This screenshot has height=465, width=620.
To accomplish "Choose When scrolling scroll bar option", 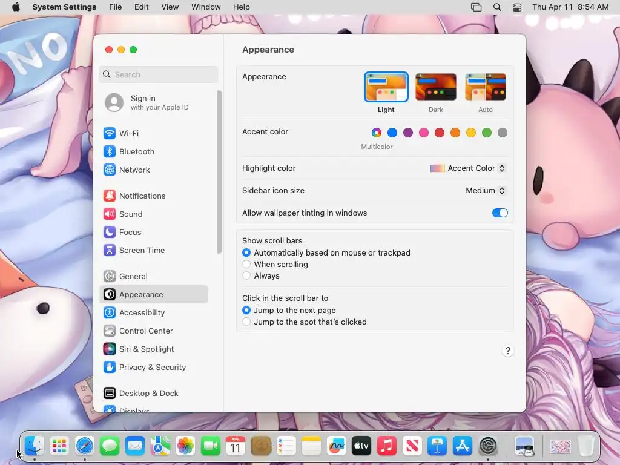I will click(246, 264).
